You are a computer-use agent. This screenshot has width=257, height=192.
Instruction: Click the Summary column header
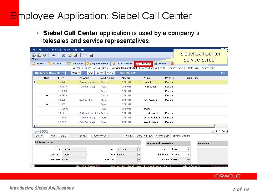[192, 78]
